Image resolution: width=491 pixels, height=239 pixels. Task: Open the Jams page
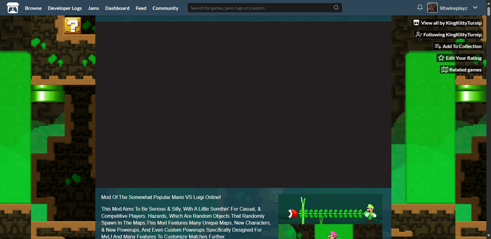coord(93,8)
